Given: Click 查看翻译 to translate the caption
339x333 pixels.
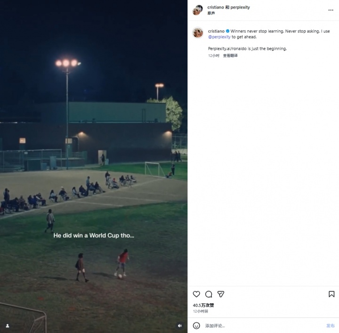Looking at the screenshot, I should pos(230,56).
